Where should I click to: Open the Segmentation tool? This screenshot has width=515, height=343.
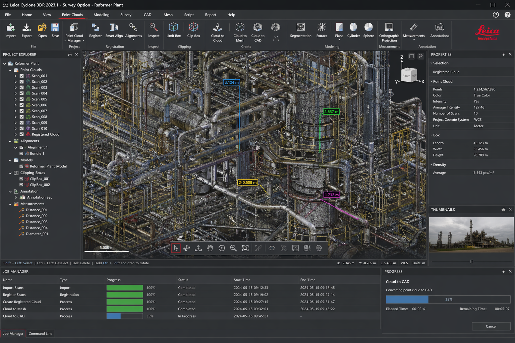[301, 30]
